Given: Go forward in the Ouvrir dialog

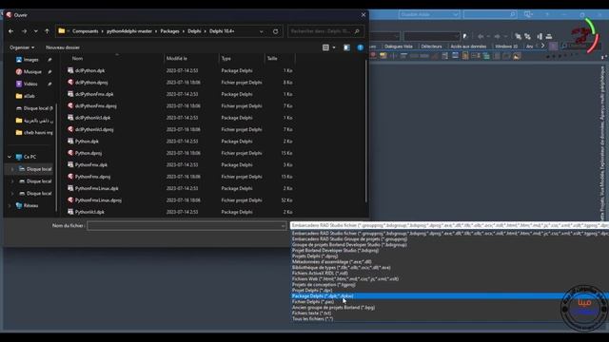Looking at the screenshot, I should pos(24,31).
